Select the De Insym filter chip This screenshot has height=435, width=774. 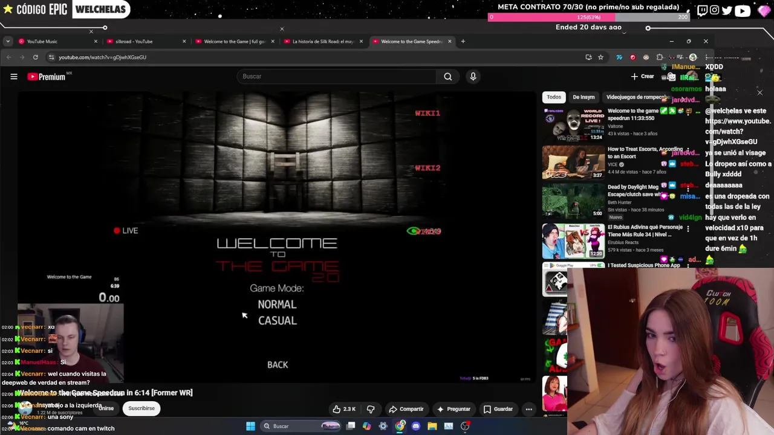(584, 97)
